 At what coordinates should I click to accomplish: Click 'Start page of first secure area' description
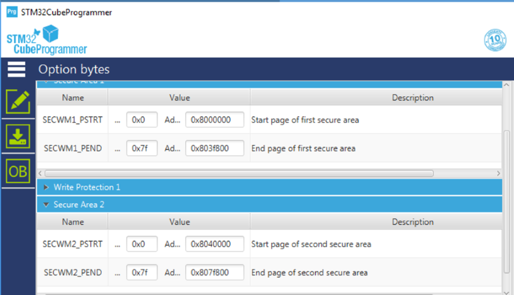pyautogui.click(x=305, y=120)
